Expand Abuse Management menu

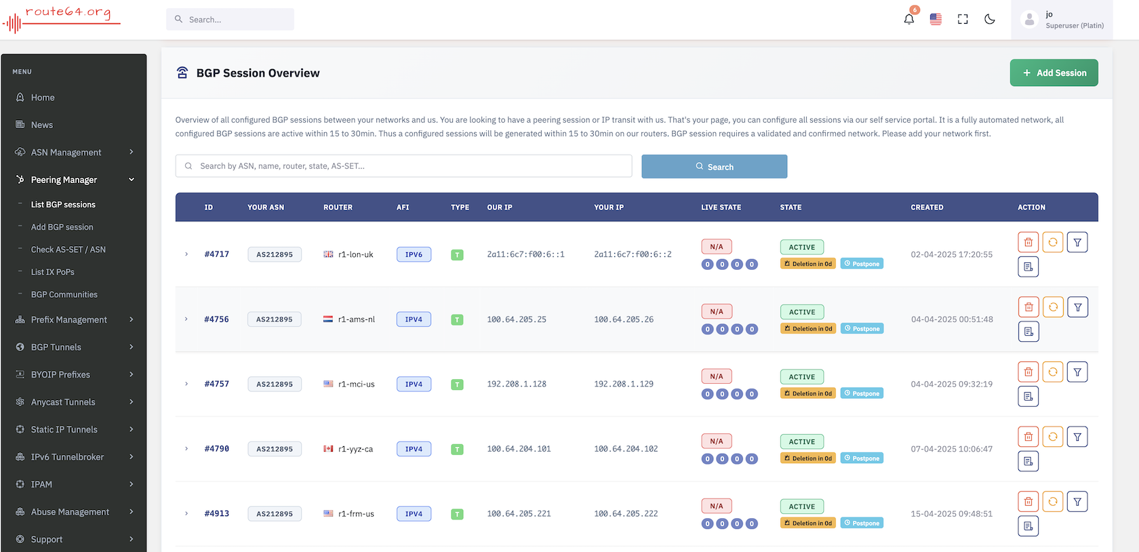pos(74,512)
